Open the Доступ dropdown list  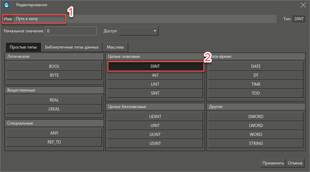coord(138,31)
